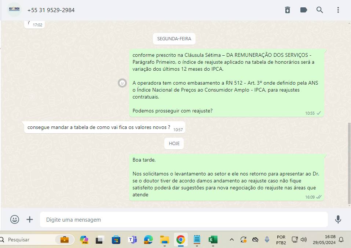Image resolution: width=351 pixels, height=248 pixels.
Task: Switch to Microsoft Teams in taskbar
Action: tap(132, 240)
